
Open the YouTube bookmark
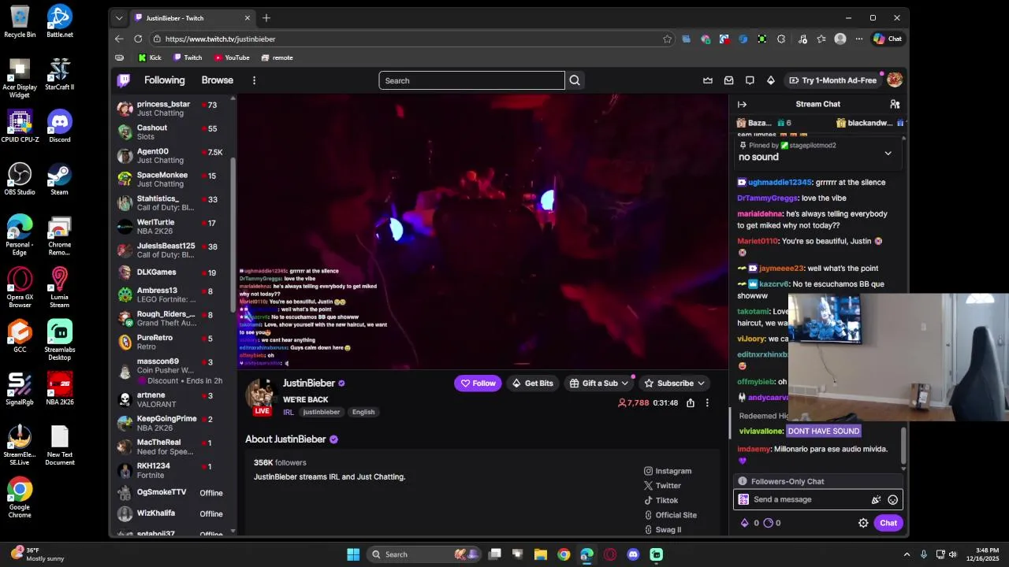(232, 57)
